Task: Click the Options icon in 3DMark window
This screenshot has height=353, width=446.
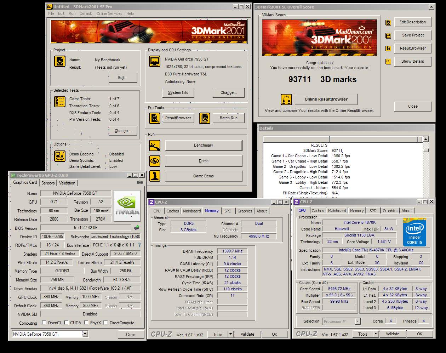Action: 59,156
